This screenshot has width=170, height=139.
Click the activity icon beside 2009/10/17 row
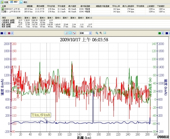(x=2, y=9)
